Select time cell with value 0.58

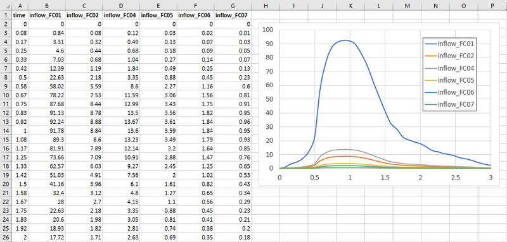pyautogui.click(x=20, y=87)
